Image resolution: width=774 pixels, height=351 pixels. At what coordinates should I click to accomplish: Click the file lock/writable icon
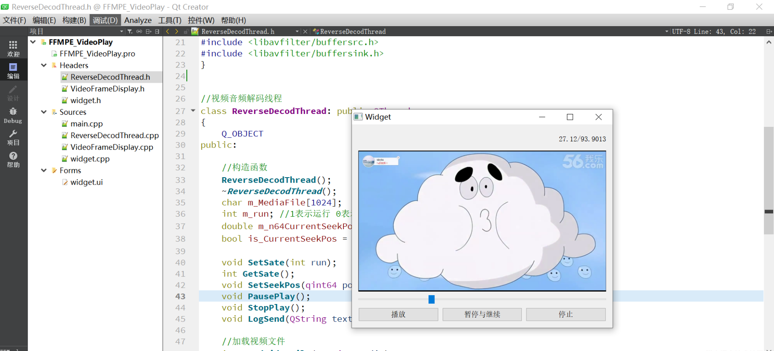[x=186, y=32]
